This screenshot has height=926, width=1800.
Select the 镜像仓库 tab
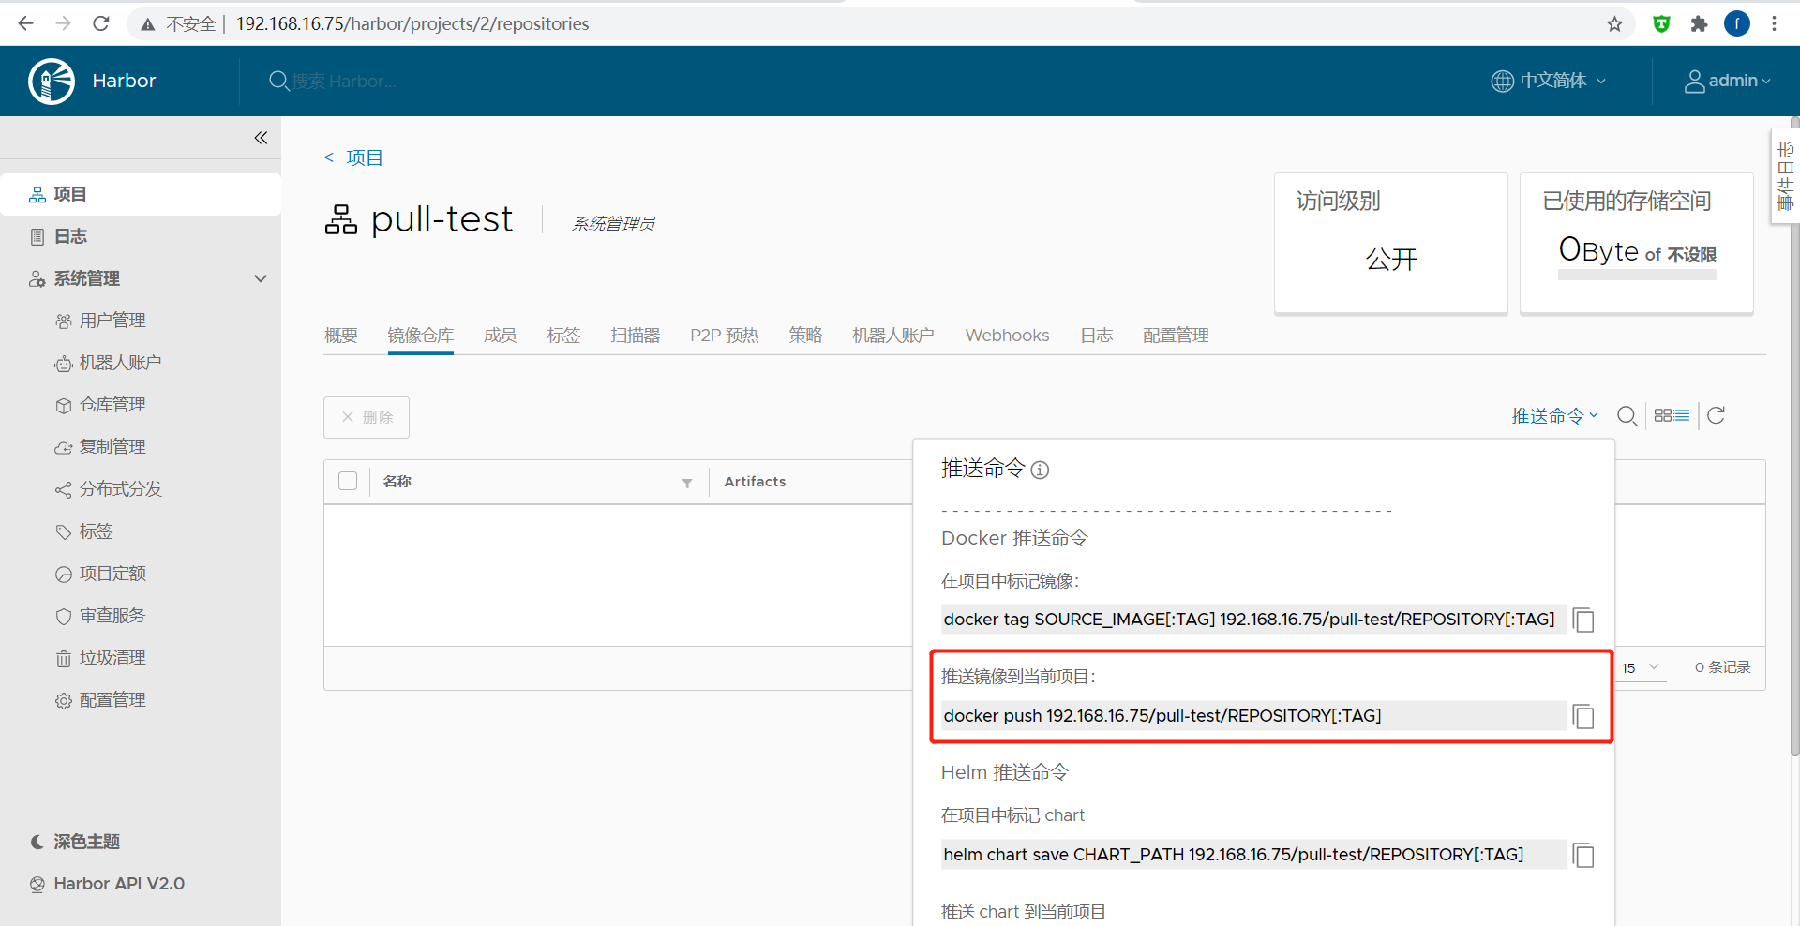pos(421,336)
